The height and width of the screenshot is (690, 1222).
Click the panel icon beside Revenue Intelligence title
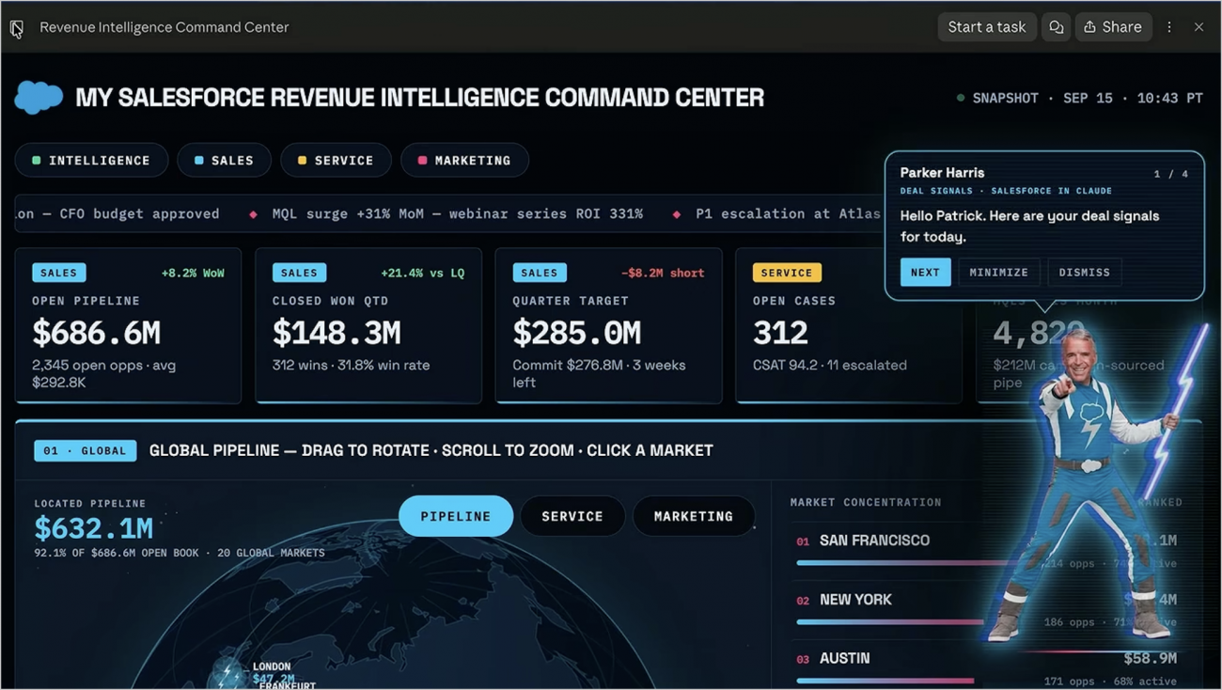pyautogui.click(x=17, y=28)
